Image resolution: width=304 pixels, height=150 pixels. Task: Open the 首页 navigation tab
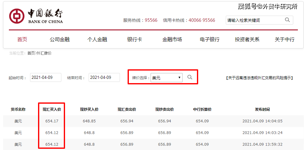[x=22, y=39]
